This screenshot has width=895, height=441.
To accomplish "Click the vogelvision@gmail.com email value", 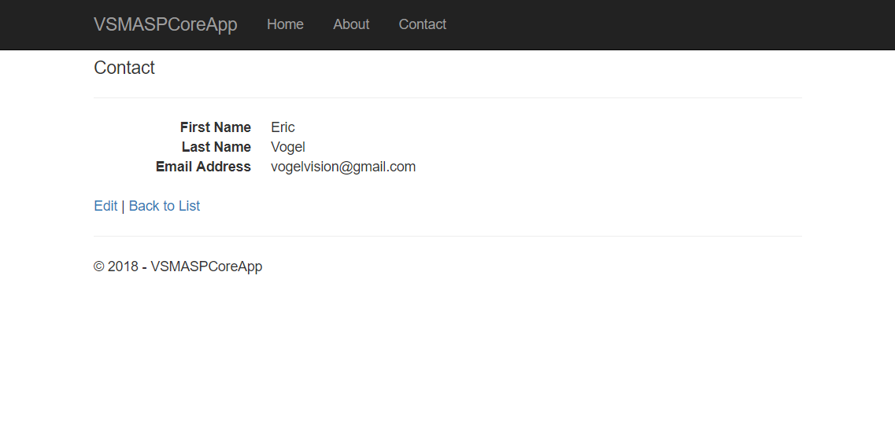I will click(342, 167).
